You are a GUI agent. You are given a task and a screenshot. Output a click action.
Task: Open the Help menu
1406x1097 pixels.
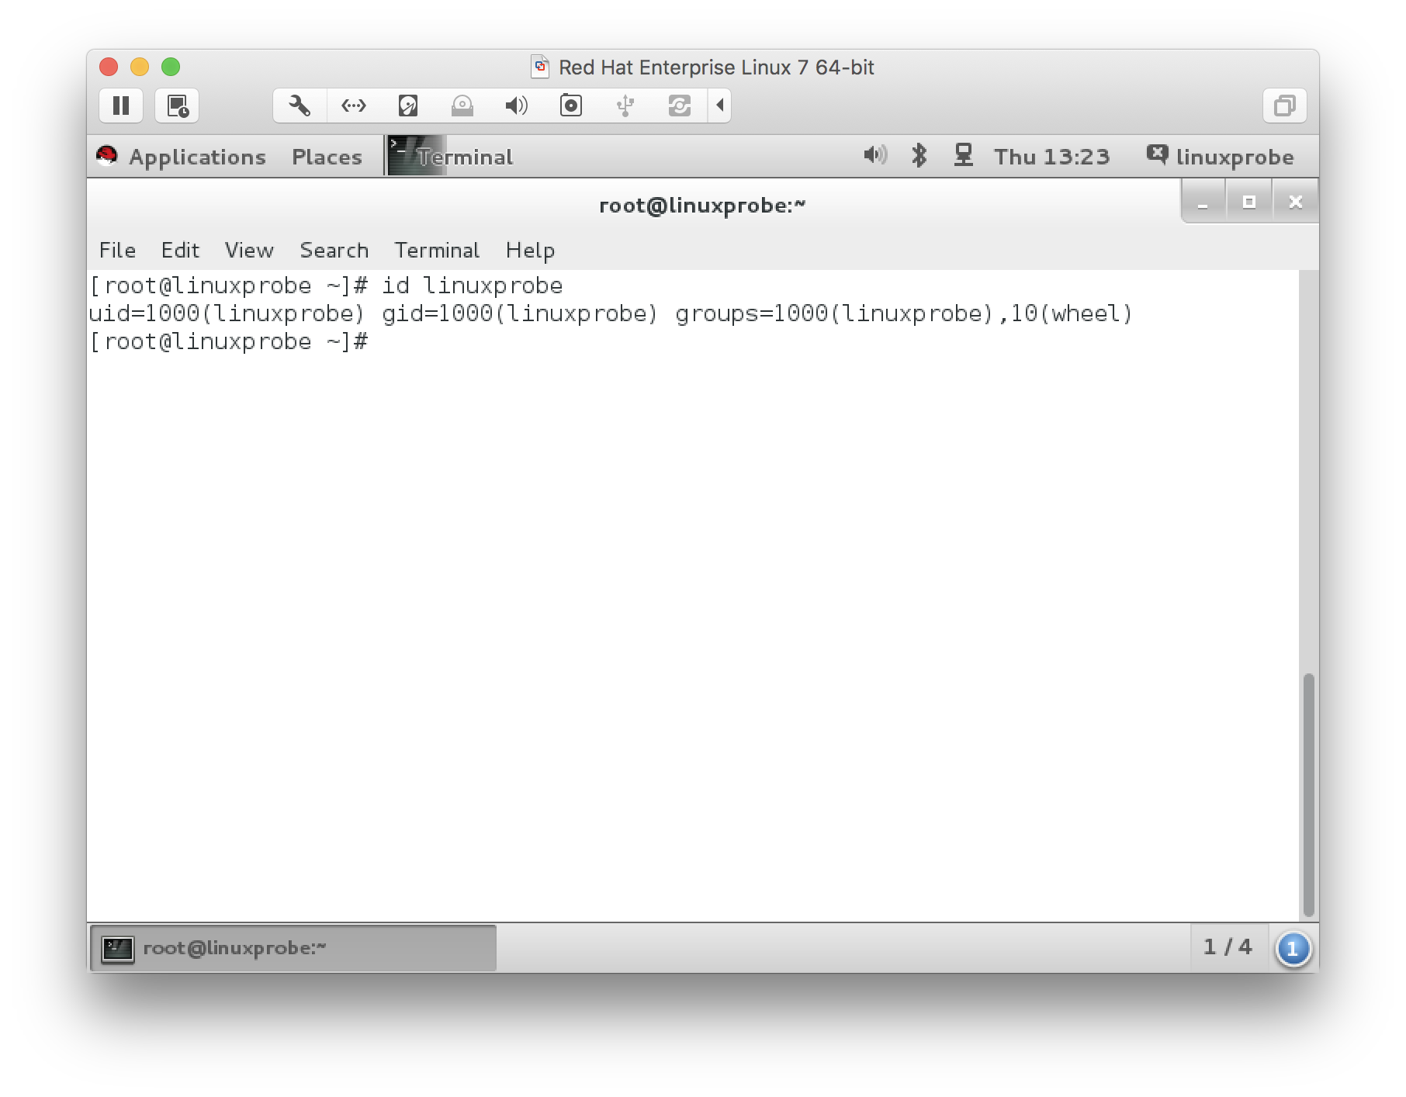tap(530, 251)
